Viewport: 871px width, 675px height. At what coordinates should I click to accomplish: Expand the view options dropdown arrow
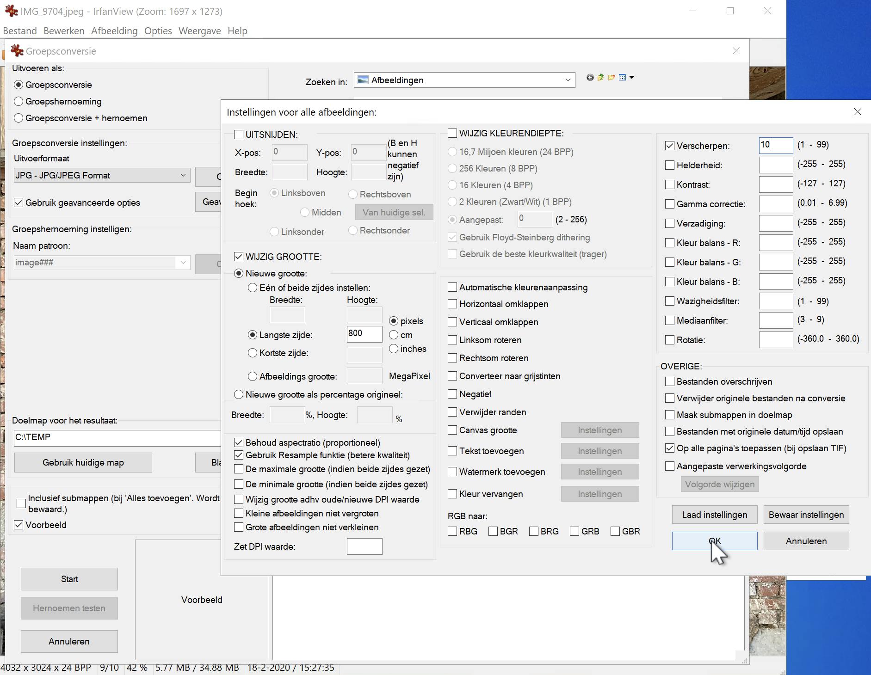pyautogui.click(x=631, y=78)
